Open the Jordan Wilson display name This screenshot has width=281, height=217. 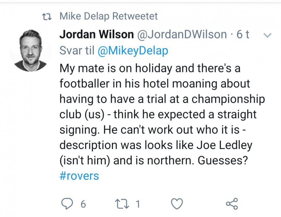coord(96,35)
